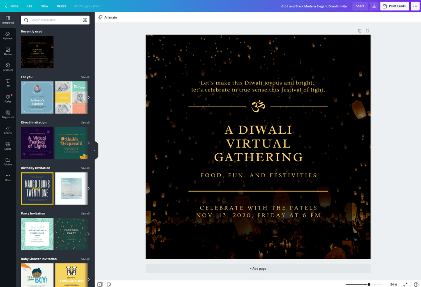Click See all next to Birthday Invitation
Viewport: 421px width, 287px height.
click(85, 168)
